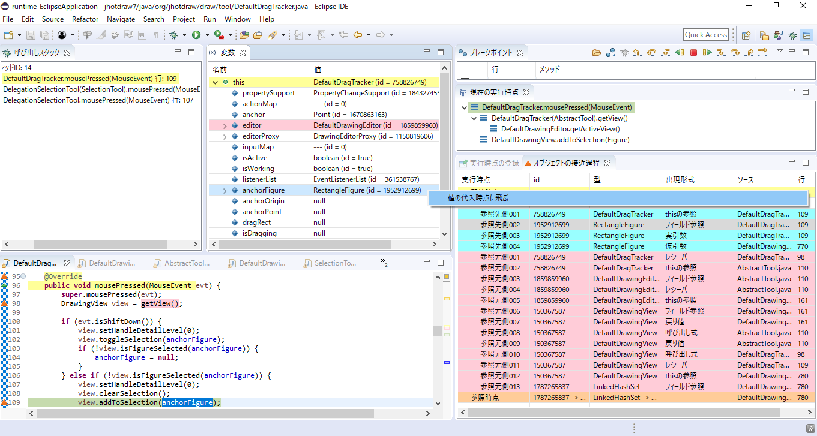Click the open file folder icon in breakpoint view
Viewport: 817px width, 436px height.
(x=596, y=53)
